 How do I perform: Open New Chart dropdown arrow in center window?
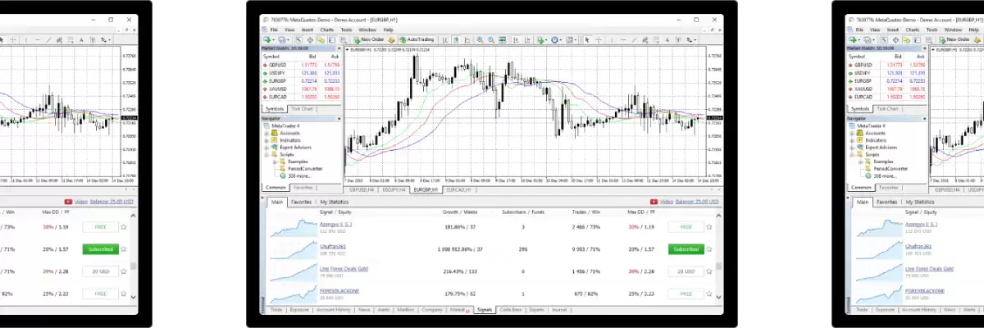tap(273, 39)
